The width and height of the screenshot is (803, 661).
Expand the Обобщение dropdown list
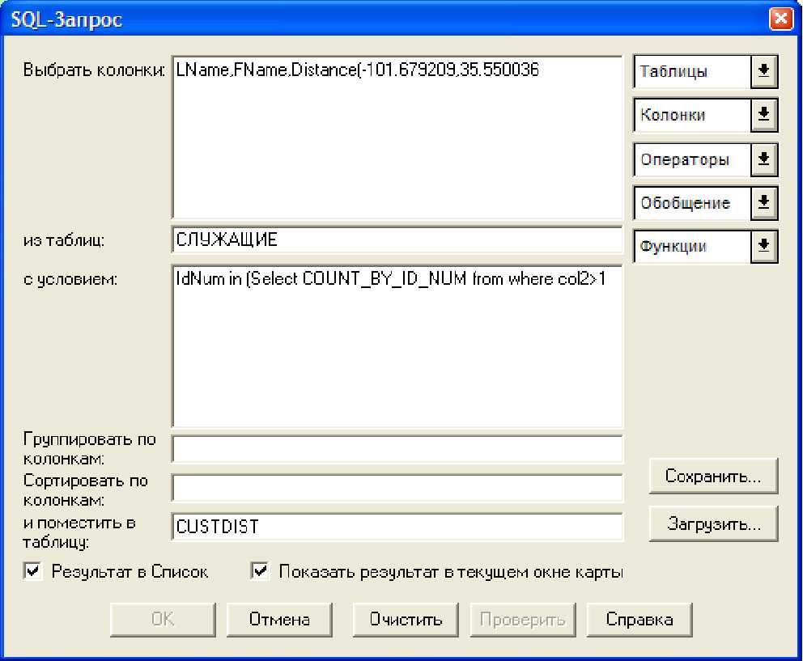coord(762,203)
